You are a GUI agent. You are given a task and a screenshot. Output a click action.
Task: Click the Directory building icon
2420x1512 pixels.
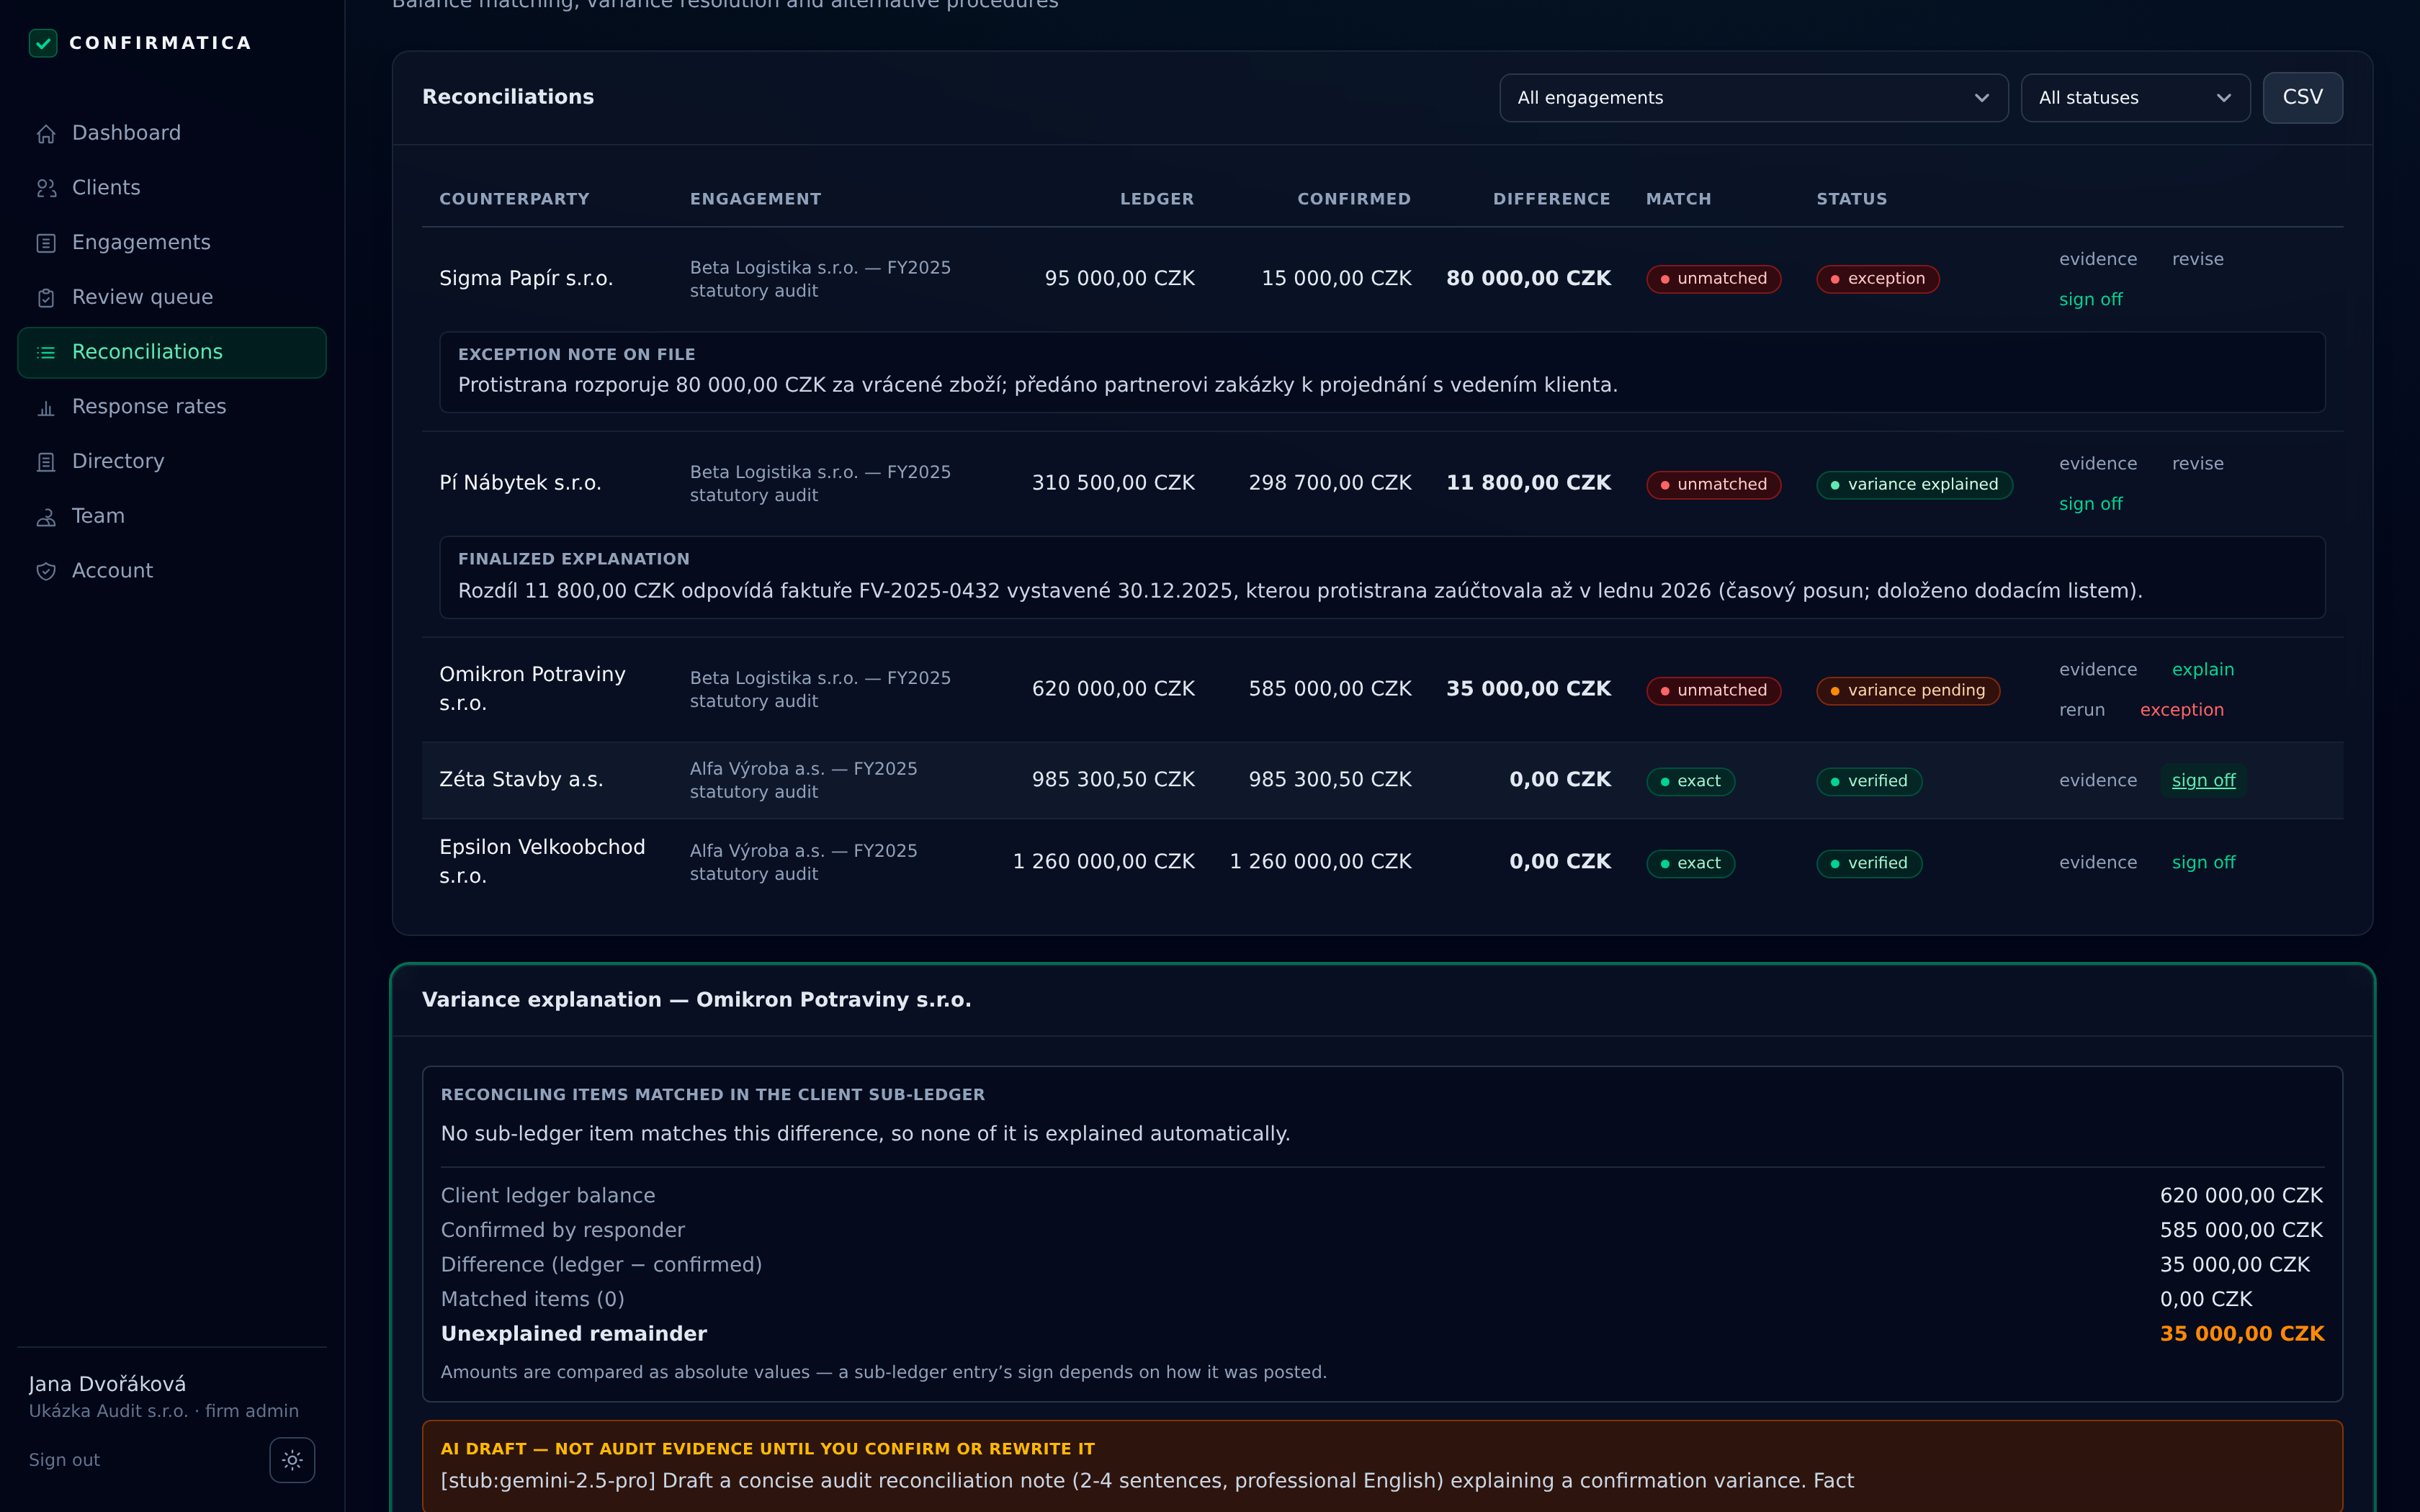pyautogui.click(x=46, y=462)
